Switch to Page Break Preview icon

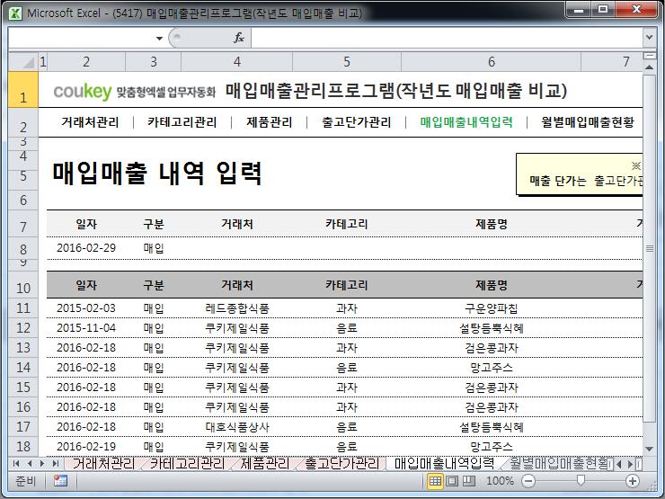tap(468, 481)
